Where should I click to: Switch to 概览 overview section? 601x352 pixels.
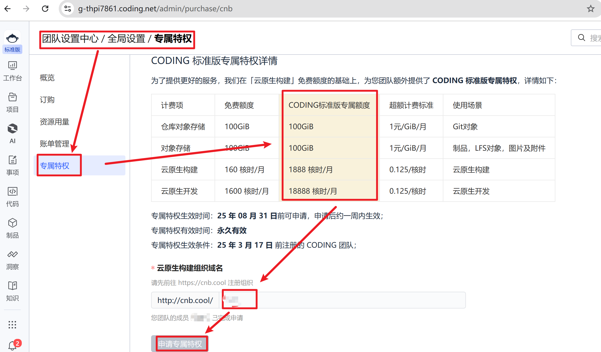tap(47, 78)
